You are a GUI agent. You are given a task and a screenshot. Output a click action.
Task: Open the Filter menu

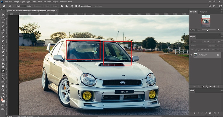(40, 2)
